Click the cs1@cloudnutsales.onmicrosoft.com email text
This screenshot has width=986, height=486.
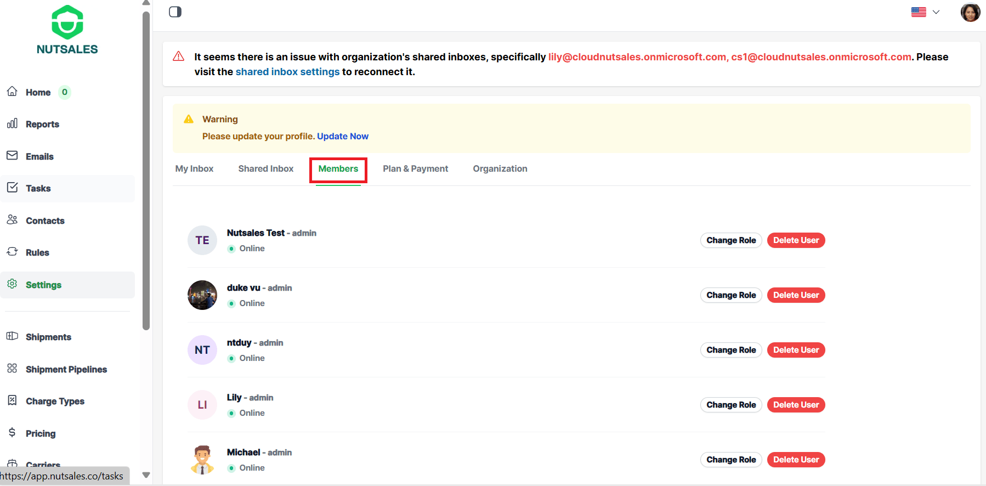point(821,57)
